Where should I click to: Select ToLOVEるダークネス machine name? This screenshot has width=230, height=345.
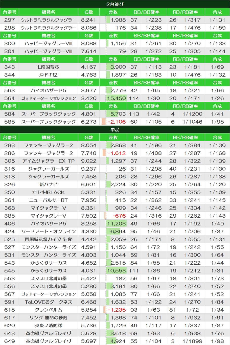(48, 302)
